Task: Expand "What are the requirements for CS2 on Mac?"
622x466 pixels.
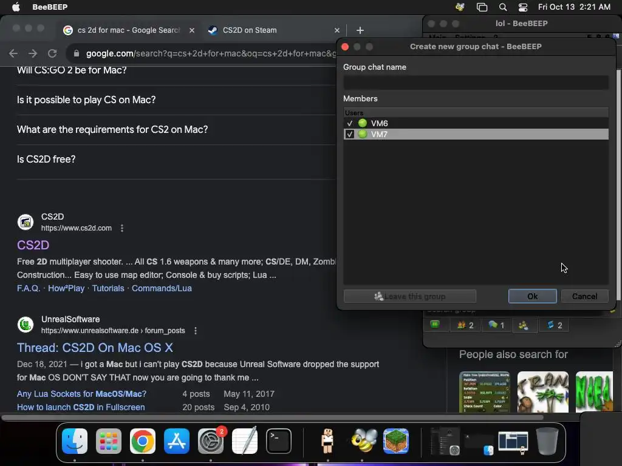Action: coord(176,130)
